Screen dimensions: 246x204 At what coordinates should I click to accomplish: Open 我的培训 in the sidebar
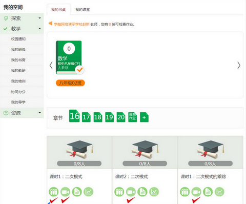point(18,81)
